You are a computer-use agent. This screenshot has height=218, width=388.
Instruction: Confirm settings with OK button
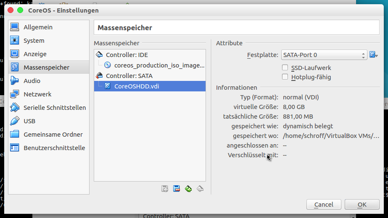pos(362,205)
